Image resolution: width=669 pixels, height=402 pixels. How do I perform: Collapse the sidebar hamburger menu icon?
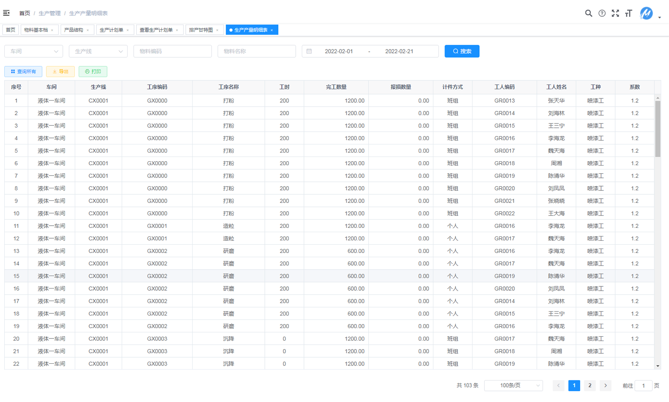(6, 13)
